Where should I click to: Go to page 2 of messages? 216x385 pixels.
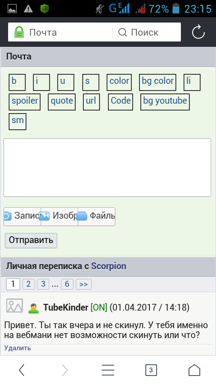click(x=28, y=284)
